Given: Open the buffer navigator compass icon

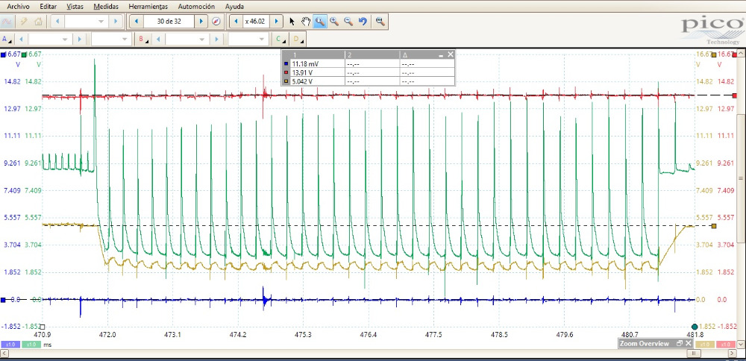Looking at the screenshot, I should point(216,22).
